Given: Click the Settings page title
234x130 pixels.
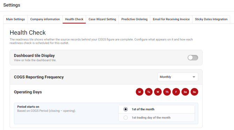Looking at the screenshot, I should pos(12,5).
